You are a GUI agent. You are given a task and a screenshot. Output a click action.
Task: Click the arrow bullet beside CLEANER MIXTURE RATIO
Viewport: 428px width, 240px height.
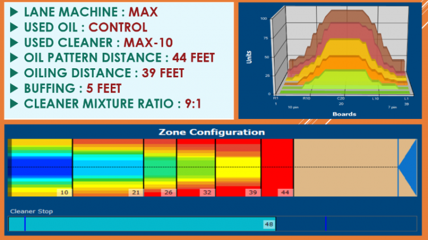pyautogui.click(x=14, y=104)
